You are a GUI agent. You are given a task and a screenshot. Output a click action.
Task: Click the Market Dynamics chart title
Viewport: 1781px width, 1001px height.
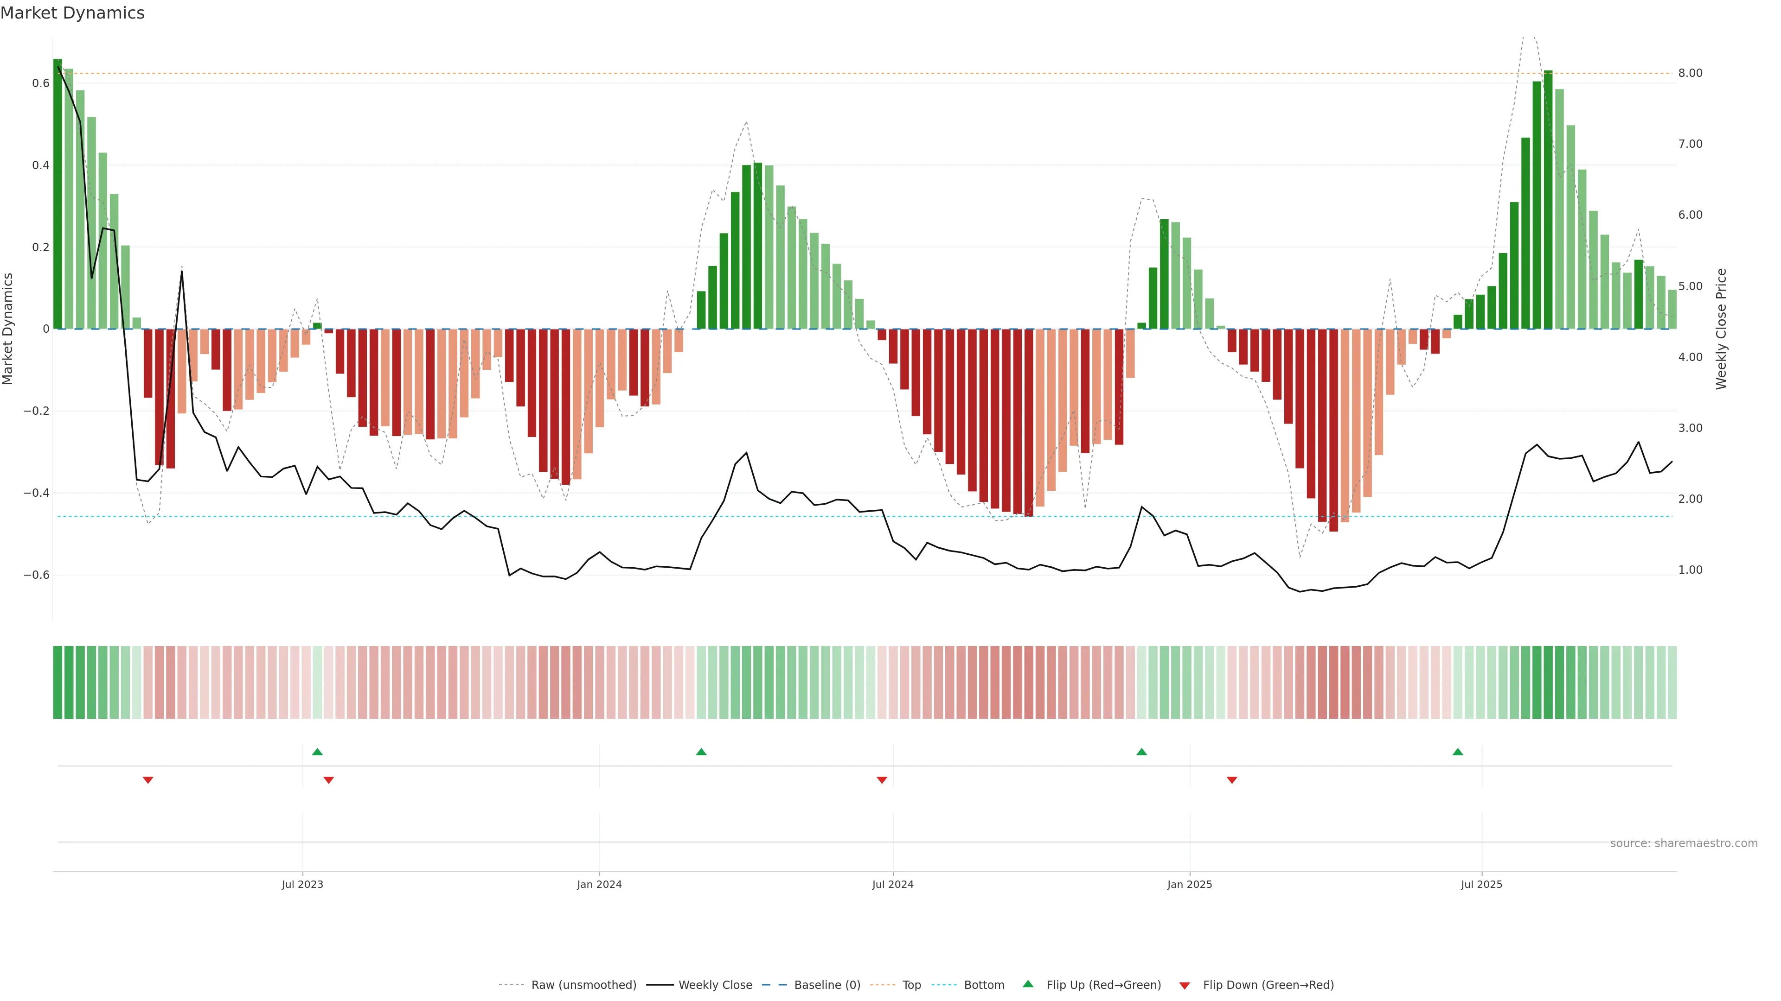click(73, 13)
